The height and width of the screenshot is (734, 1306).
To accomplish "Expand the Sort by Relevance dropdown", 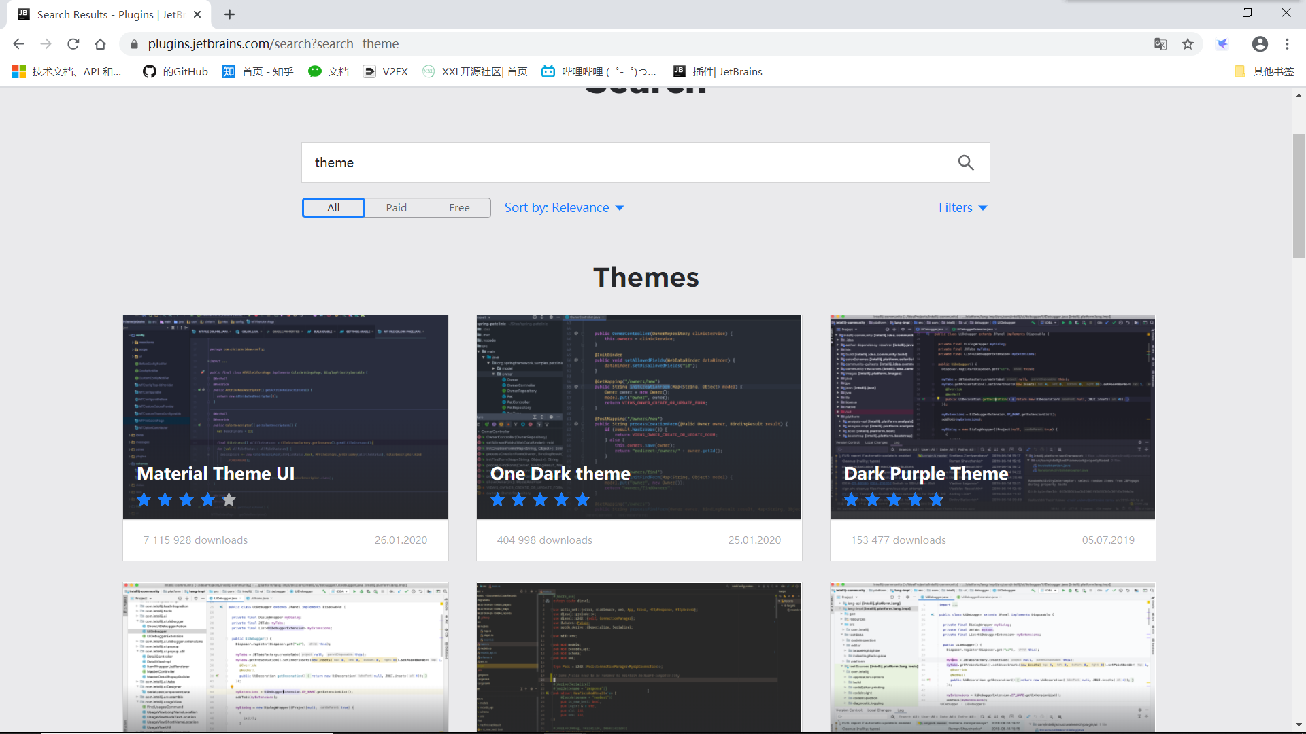I will point(564,208).
